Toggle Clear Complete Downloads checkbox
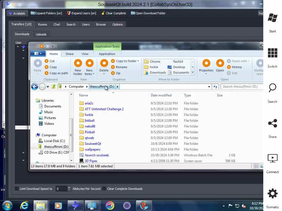The image size is (282, 211). pos(104,188)
